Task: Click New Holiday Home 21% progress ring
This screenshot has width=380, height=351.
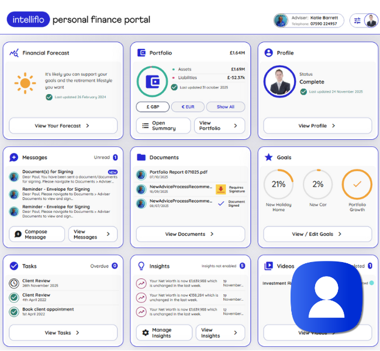Action: pyautogui.click(x=278, y=184)
